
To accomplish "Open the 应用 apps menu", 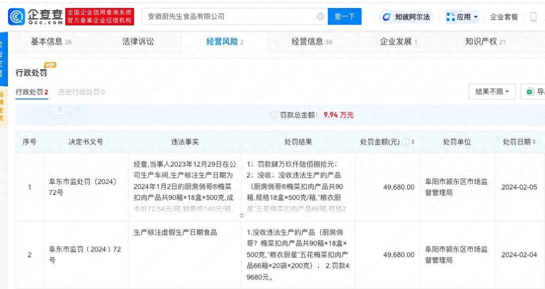I will coord(462,16).
